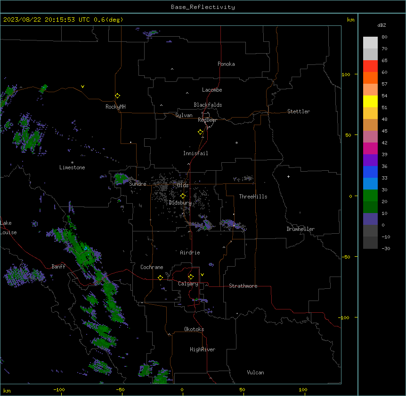Click the dBZ legend heading
406x396 pixels.
pyautogui.click(x=382, y=25)
